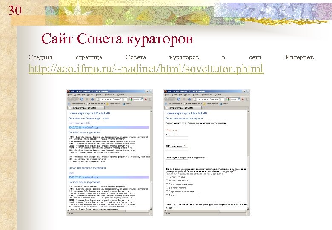Viewport: 332px width, 230px height.
Task: Open the Инструменты menu in the right browser
Action: (x=207, y=95)
